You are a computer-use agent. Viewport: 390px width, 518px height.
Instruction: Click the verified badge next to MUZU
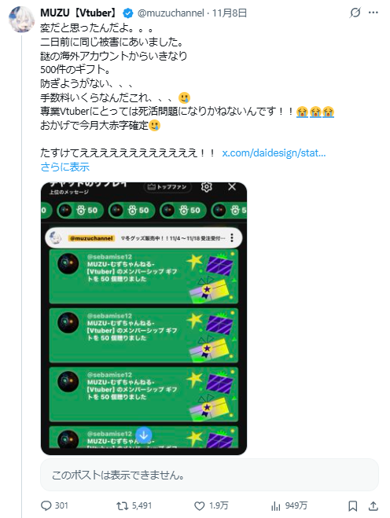(x=128, y=13)
